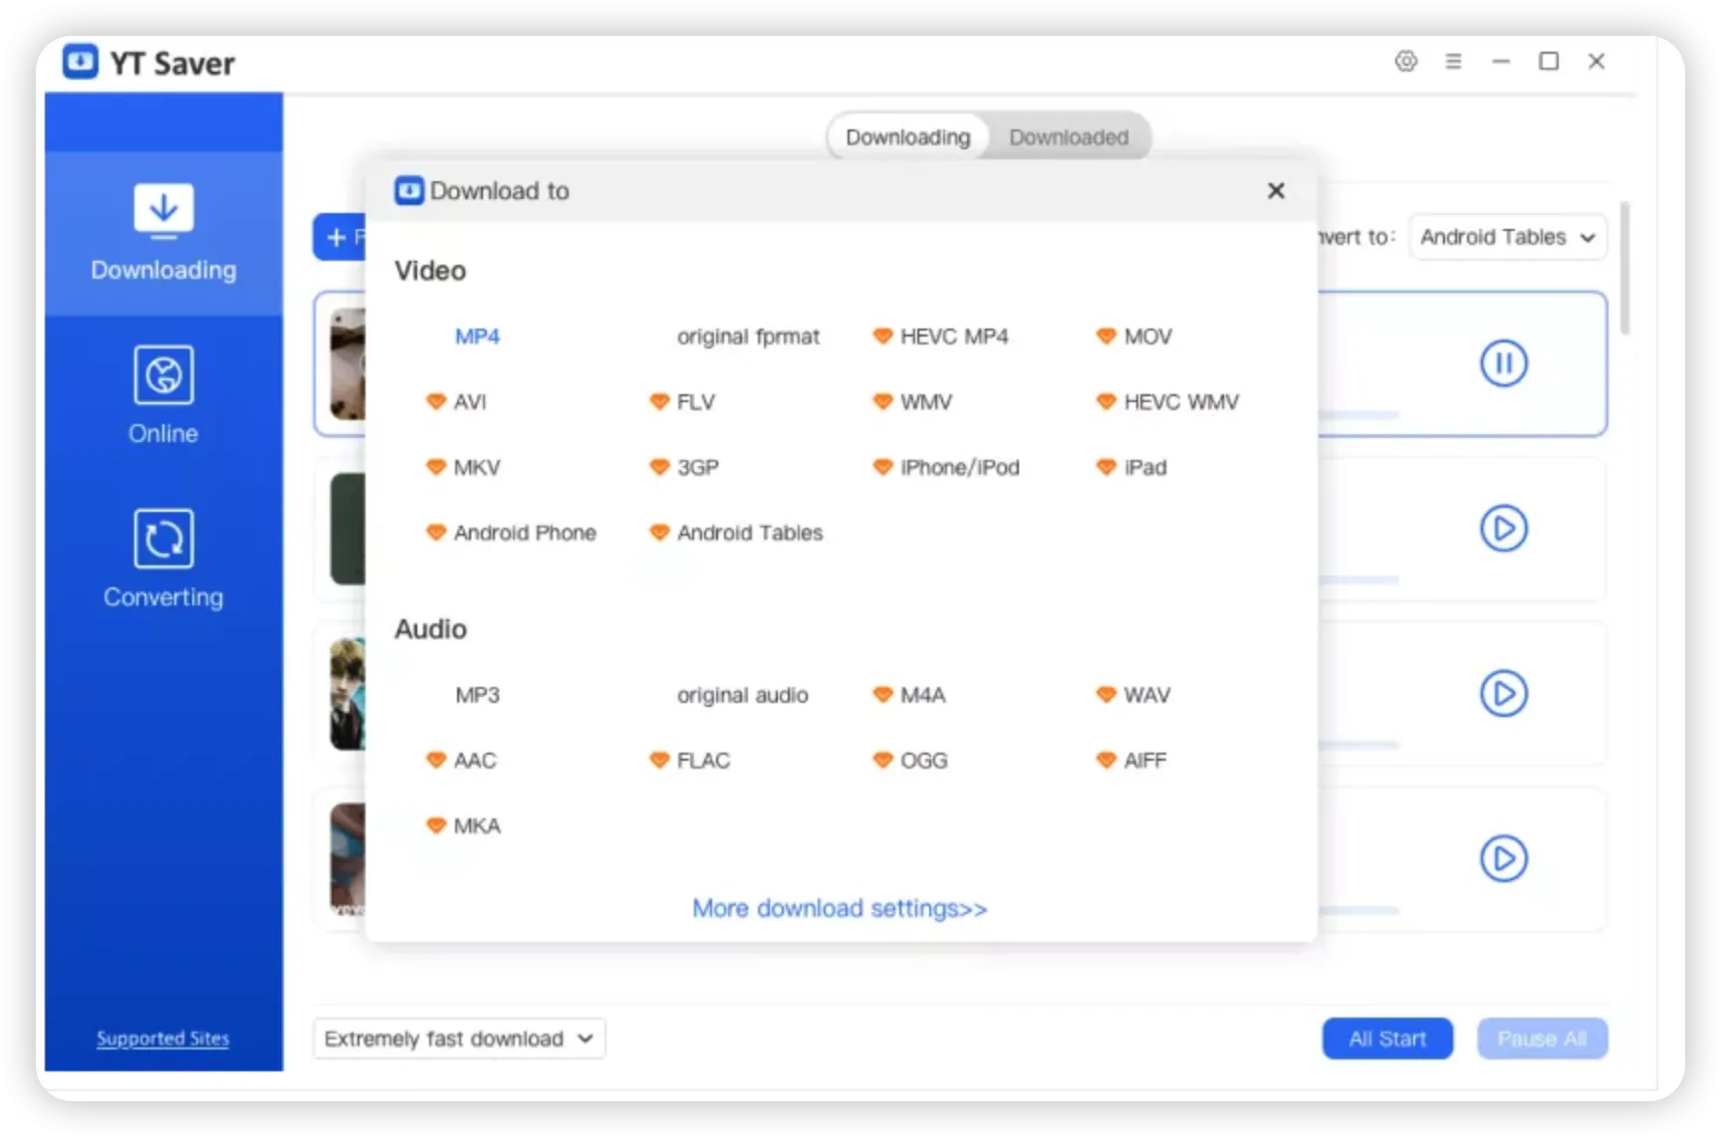Viewport: 1721px width, 1137px height.
Task: Open the Converting section
Action: (163, 558)
